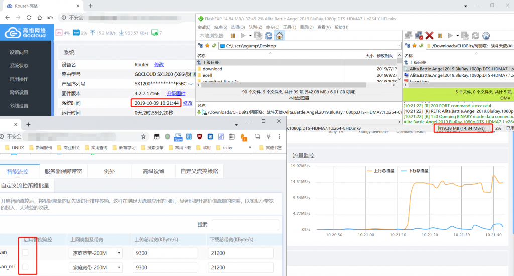Switch to the 服务器保障带宽 tab
The height and width of the screenshot is (276, 514).
[63, 171]
